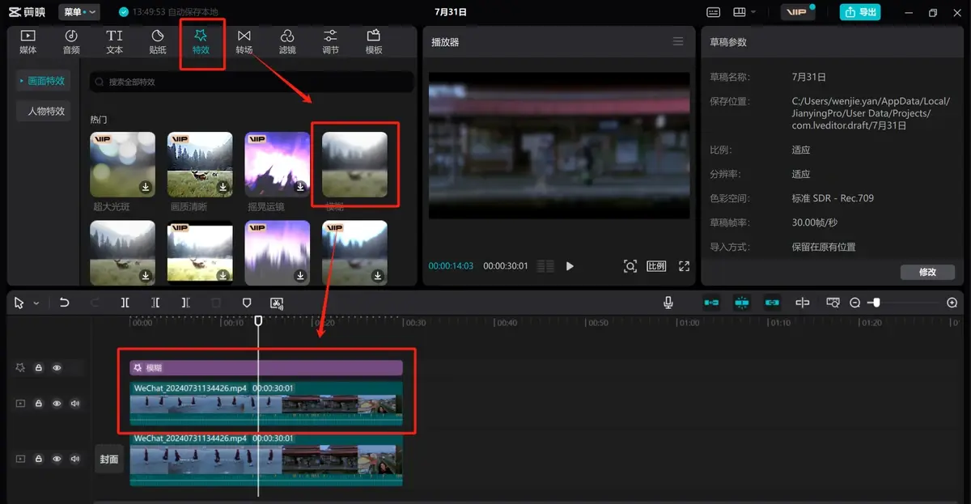This screenshot has height=504, width=971.
Task: Toggle main track magnet
Action: click(x=711, y=302)
